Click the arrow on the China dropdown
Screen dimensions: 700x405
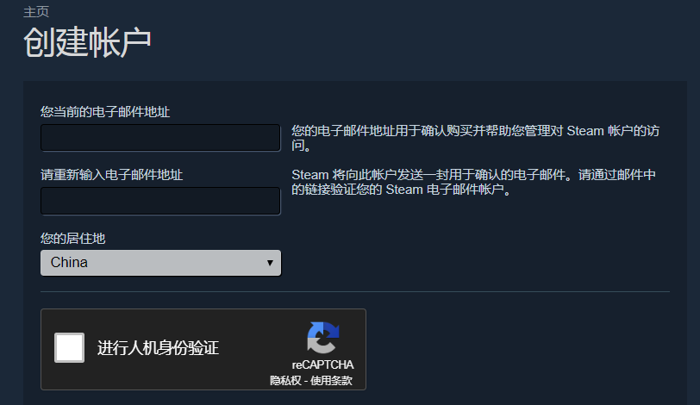coord(270,263)
